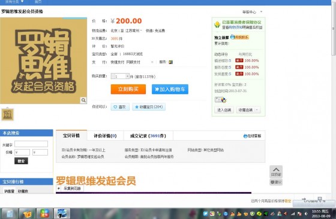Open dropdown arrow beside 收藏店铺
The width and height of the screenshot is (336, 219).
click(x=257, y=110)
